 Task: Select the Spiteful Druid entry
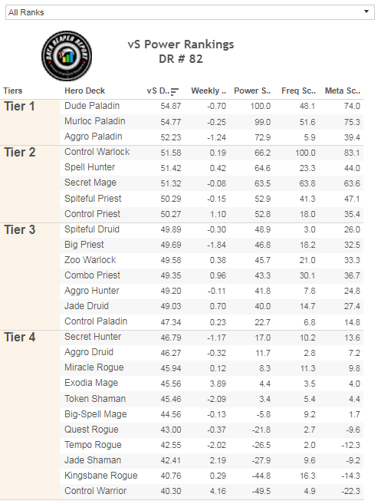tap(92, 229)
